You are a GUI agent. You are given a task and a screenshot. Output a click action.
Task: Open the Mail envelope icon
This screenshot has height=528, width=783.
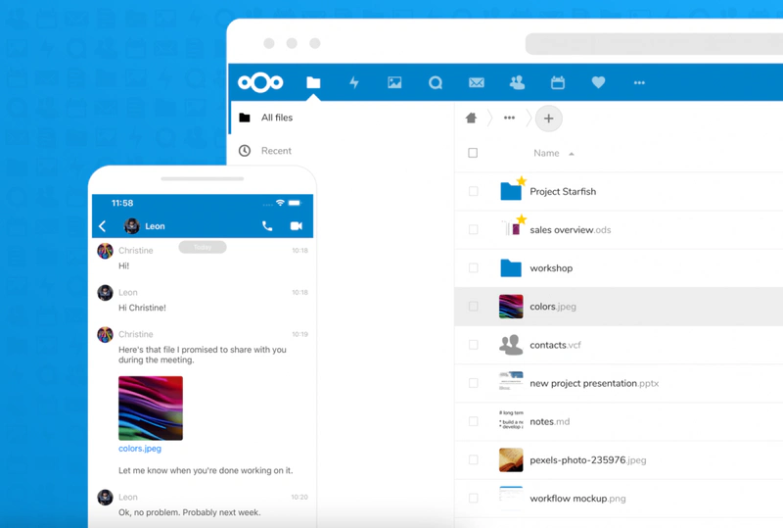click(477, 82)
